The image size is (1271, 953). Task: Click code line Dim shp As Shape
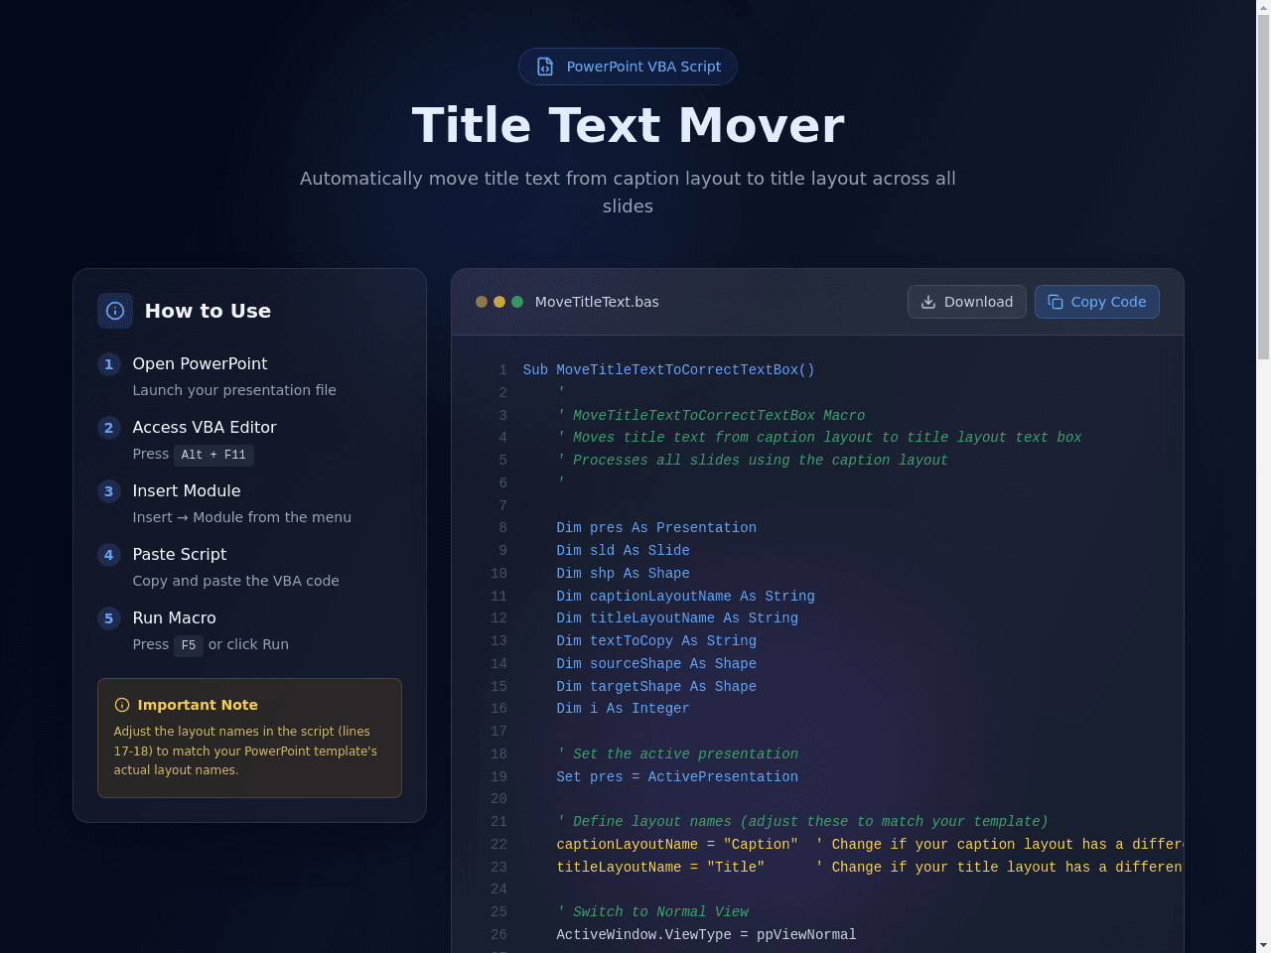point(623,574)
